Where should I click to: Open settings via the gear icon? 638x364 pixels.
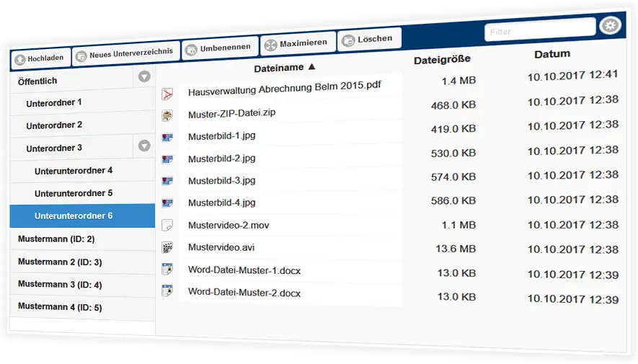(609, 26)
